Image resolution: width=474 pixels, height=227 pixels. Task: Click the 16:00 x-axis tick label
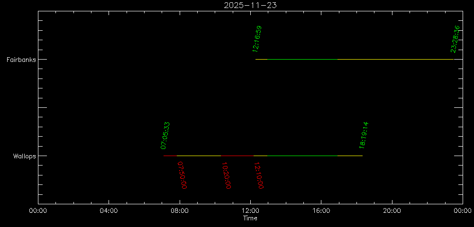coord(321,211)
